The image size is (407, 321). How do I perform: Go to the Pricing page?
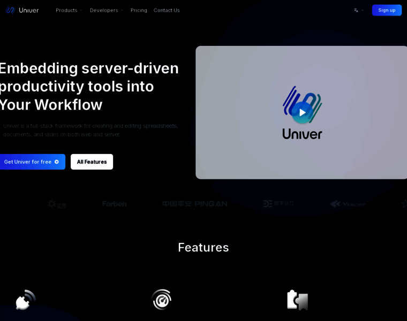[x=139, y=10]
